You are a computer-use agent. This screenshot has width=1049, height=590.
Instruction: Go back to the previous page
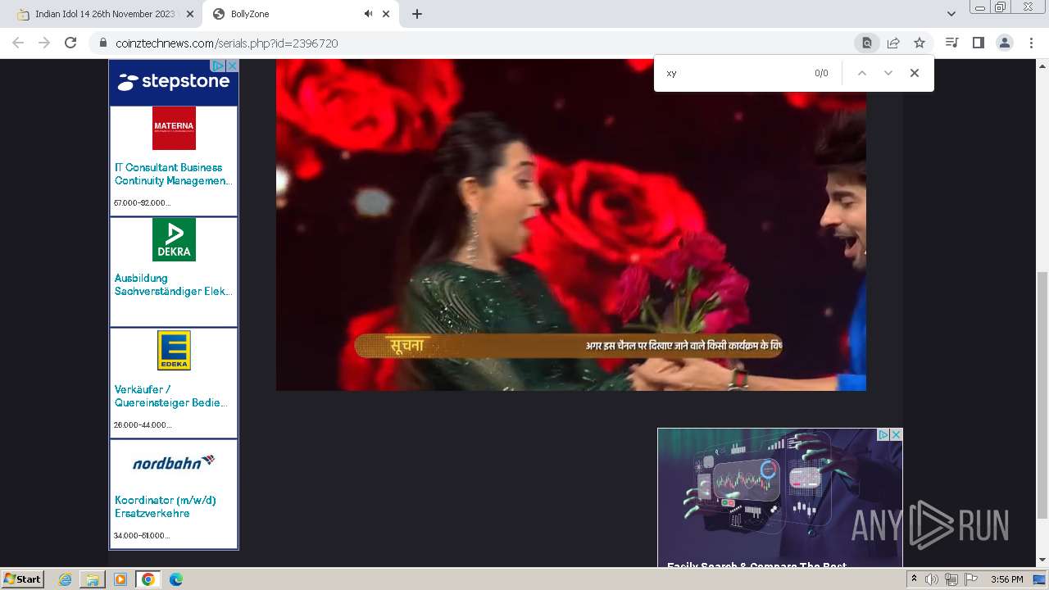point(18,43)
